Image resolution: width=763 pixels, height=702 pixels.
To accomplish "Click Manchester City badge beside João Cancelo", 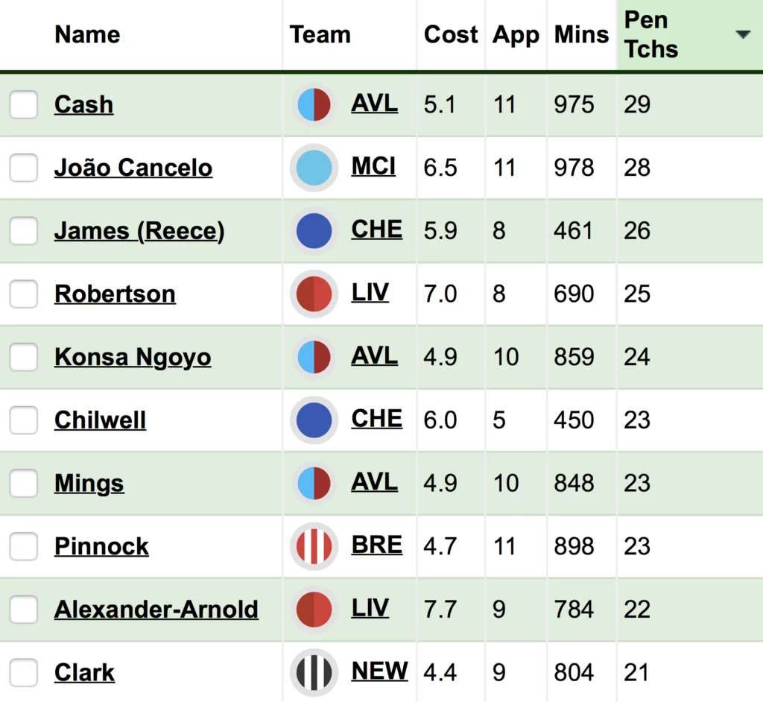I will (x=314, y=168).
